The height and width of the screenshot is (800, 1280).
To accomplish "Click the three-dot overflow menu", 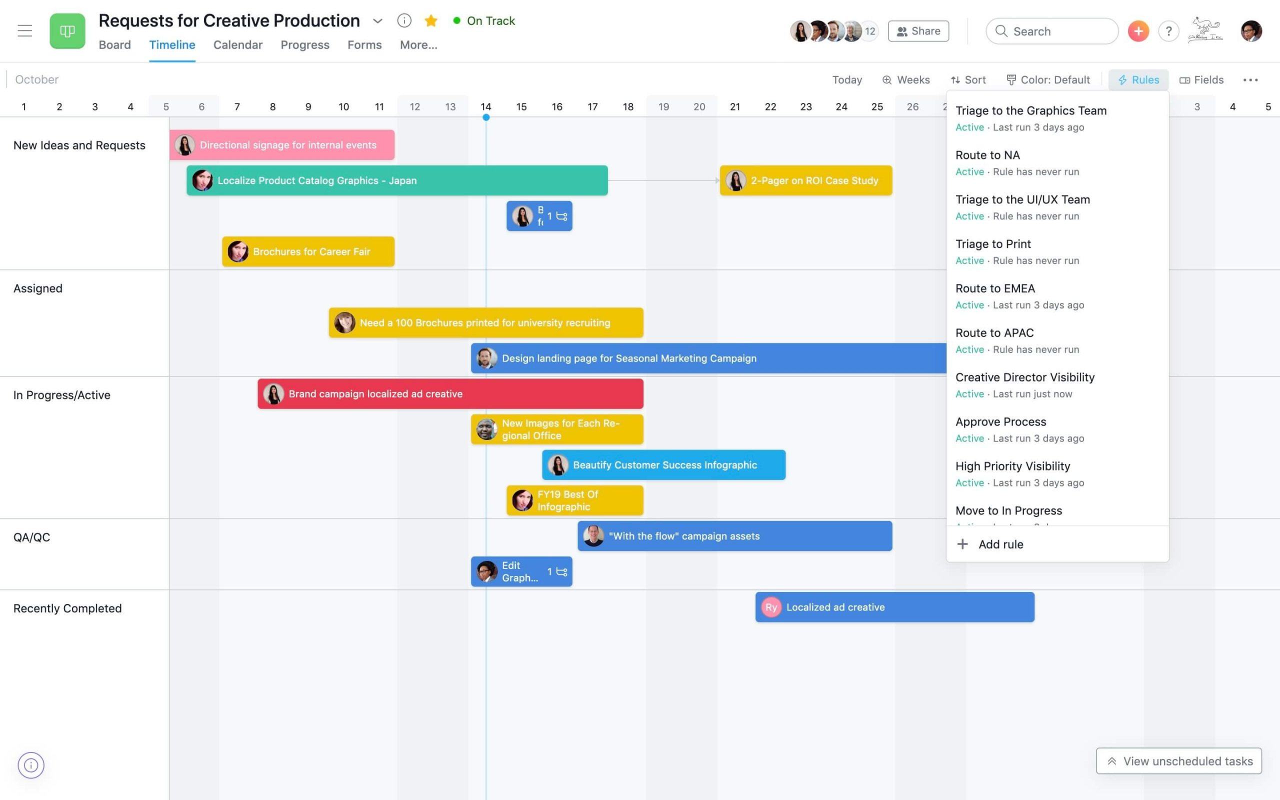I will point(1250,80).
